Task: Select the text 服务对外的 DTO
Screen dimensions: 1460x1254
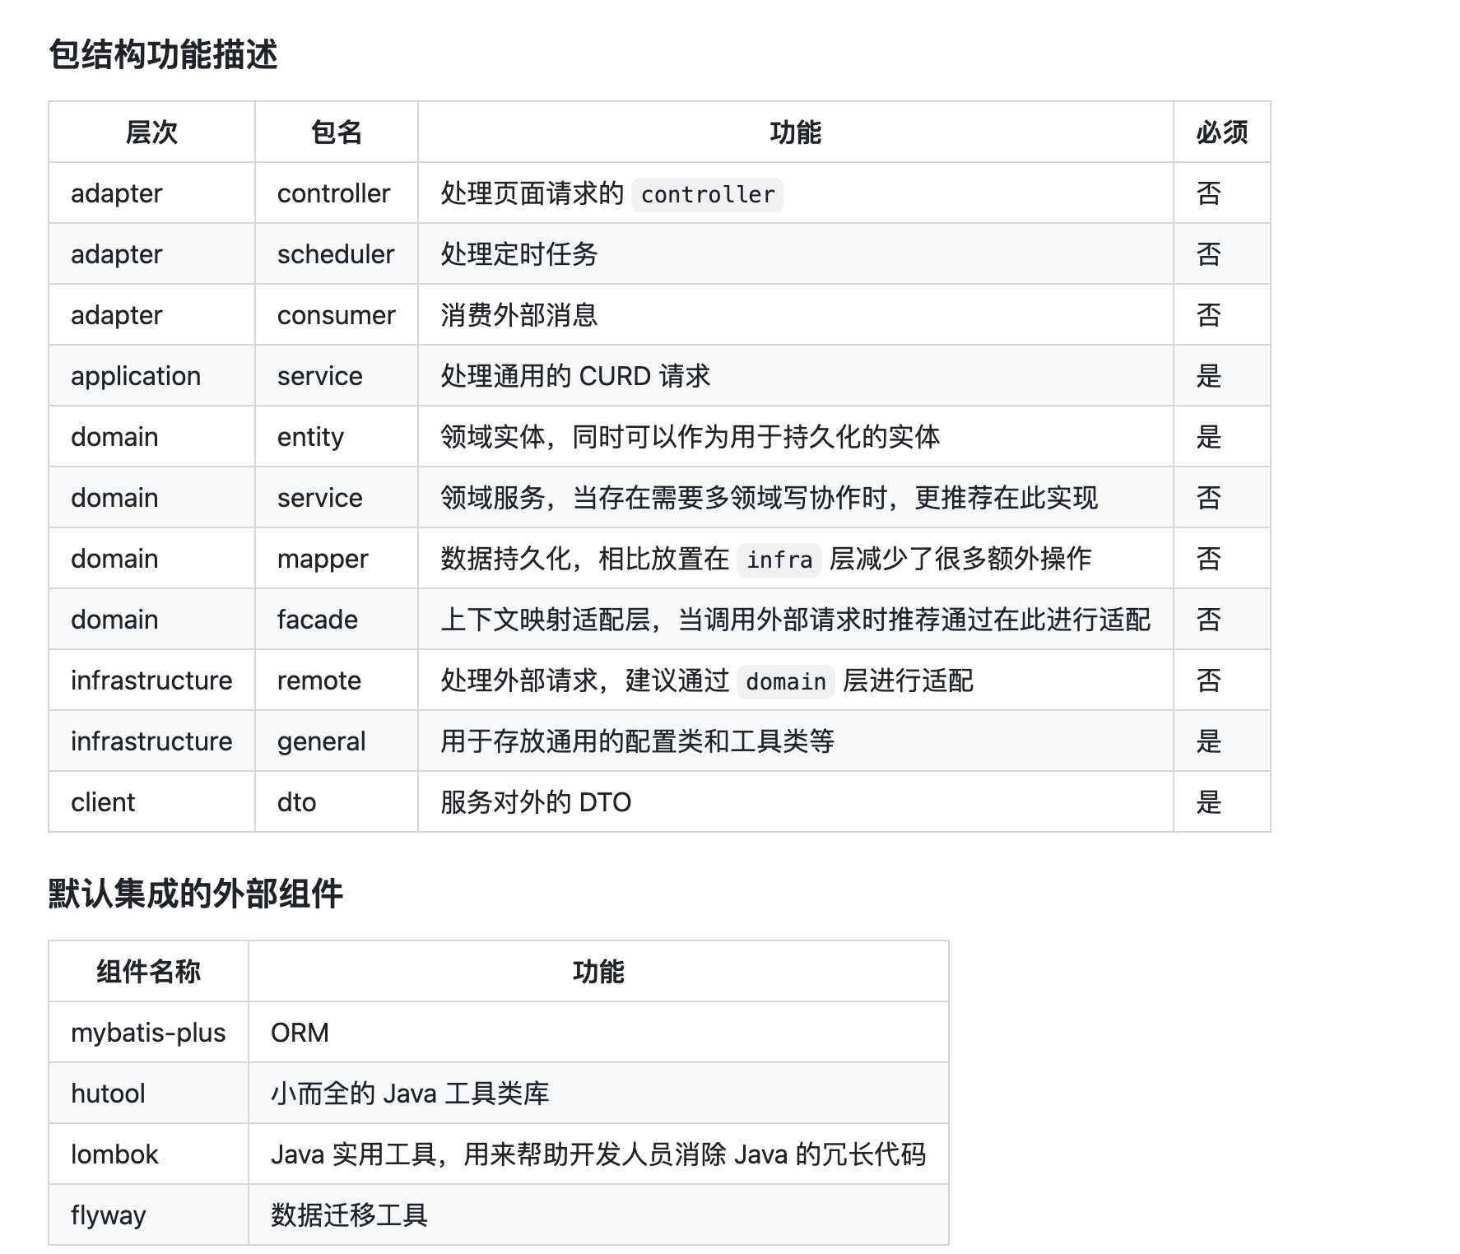Action: 536,802
